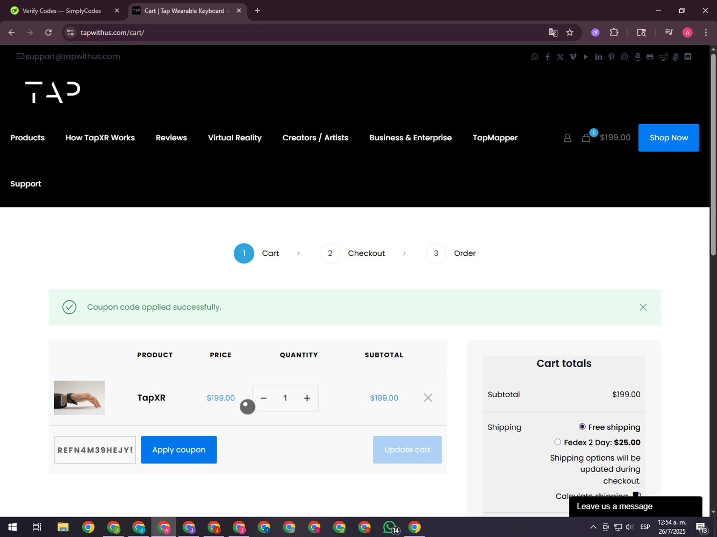The height and width of the screenshot is (537, 717).
Task: Open the Windows Start menu
Action: pyautogui.click(x=12, y=527)
